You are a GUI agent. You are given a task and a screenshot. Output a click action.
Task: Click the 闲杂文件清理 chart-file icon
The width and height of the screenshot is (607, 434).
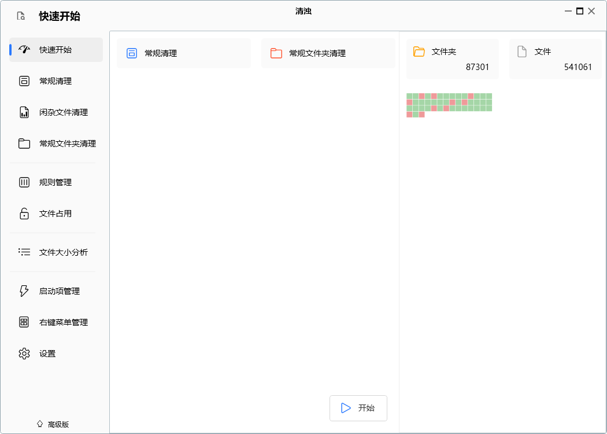point(24,112)
